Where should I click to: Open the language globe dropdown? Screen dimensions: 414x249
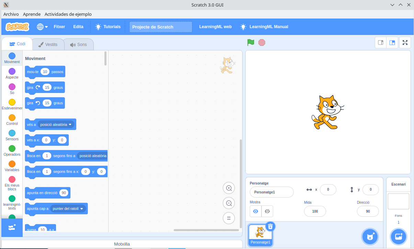click(42, 27)
